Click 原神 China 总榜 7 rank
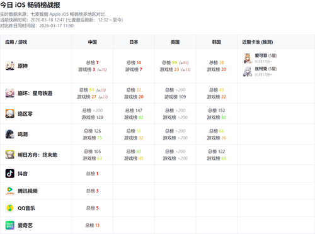 (93, 62)
